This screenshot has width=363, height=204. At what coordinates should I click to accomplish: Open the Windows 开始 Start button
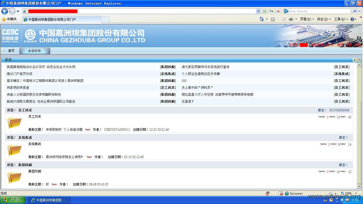click(x=13, y=200)
